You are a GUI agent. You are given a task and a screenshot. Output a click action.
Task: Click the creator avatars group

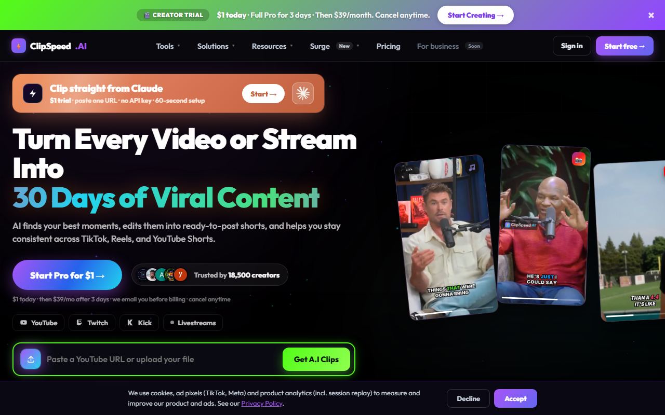(x=163, y=275)
